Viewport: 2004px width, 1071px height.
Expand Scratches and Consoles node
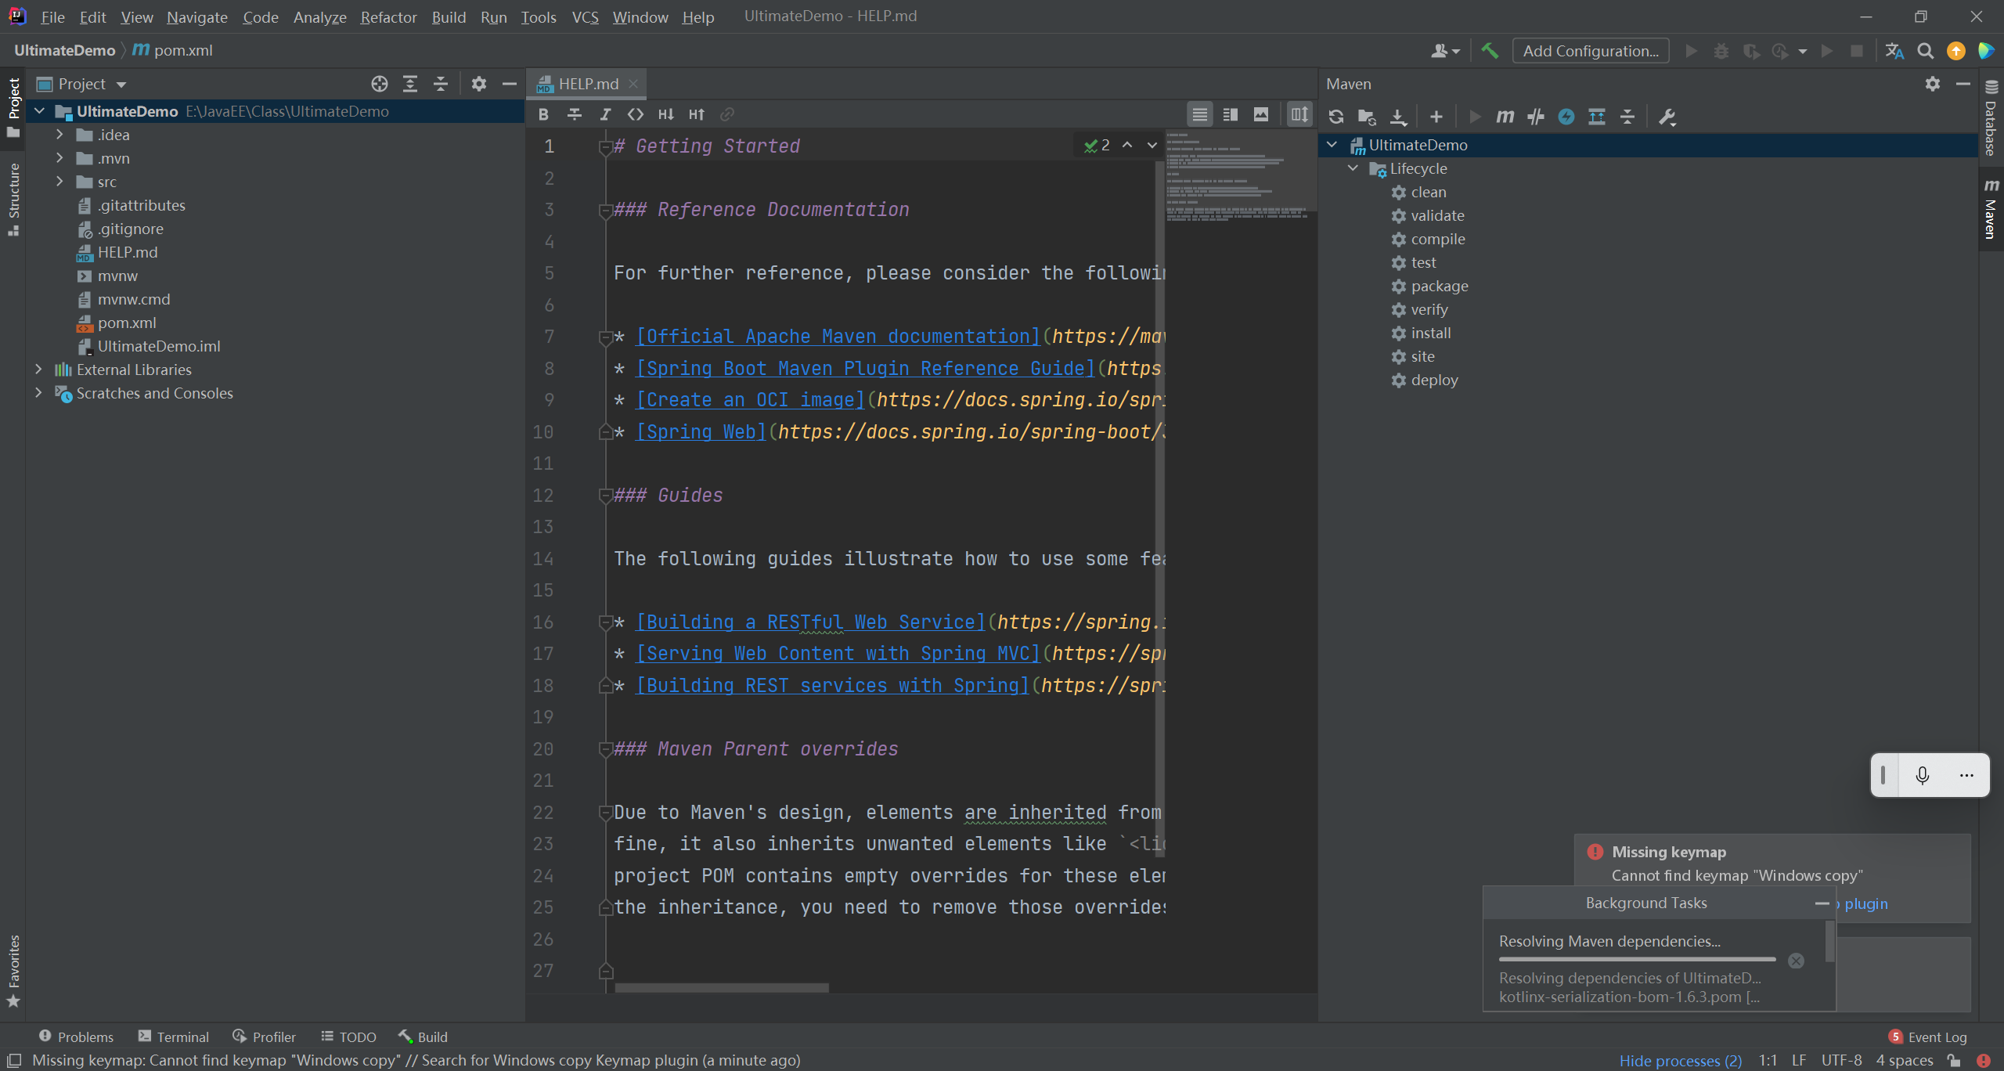38,393
